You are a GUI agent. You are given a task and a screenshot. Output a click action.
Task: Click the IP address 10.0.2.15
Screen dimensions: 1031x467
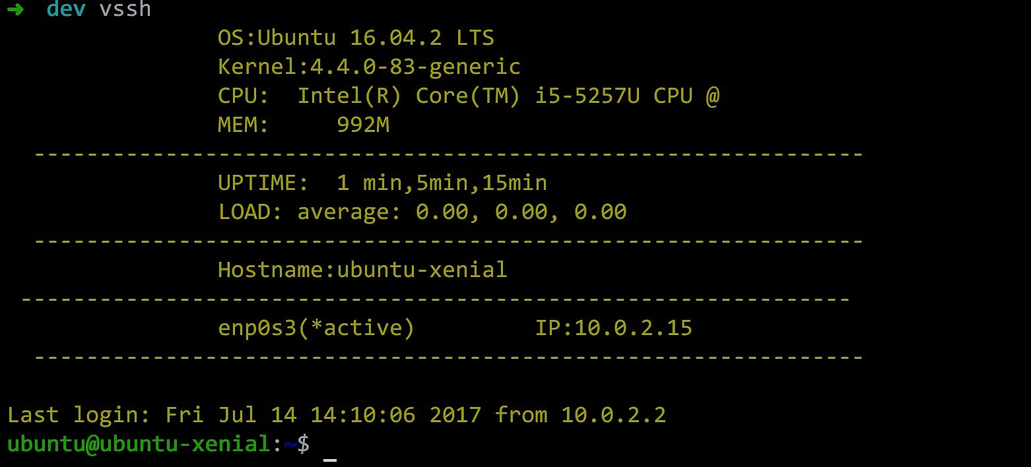pyautogui.click(x=633, y=328)
